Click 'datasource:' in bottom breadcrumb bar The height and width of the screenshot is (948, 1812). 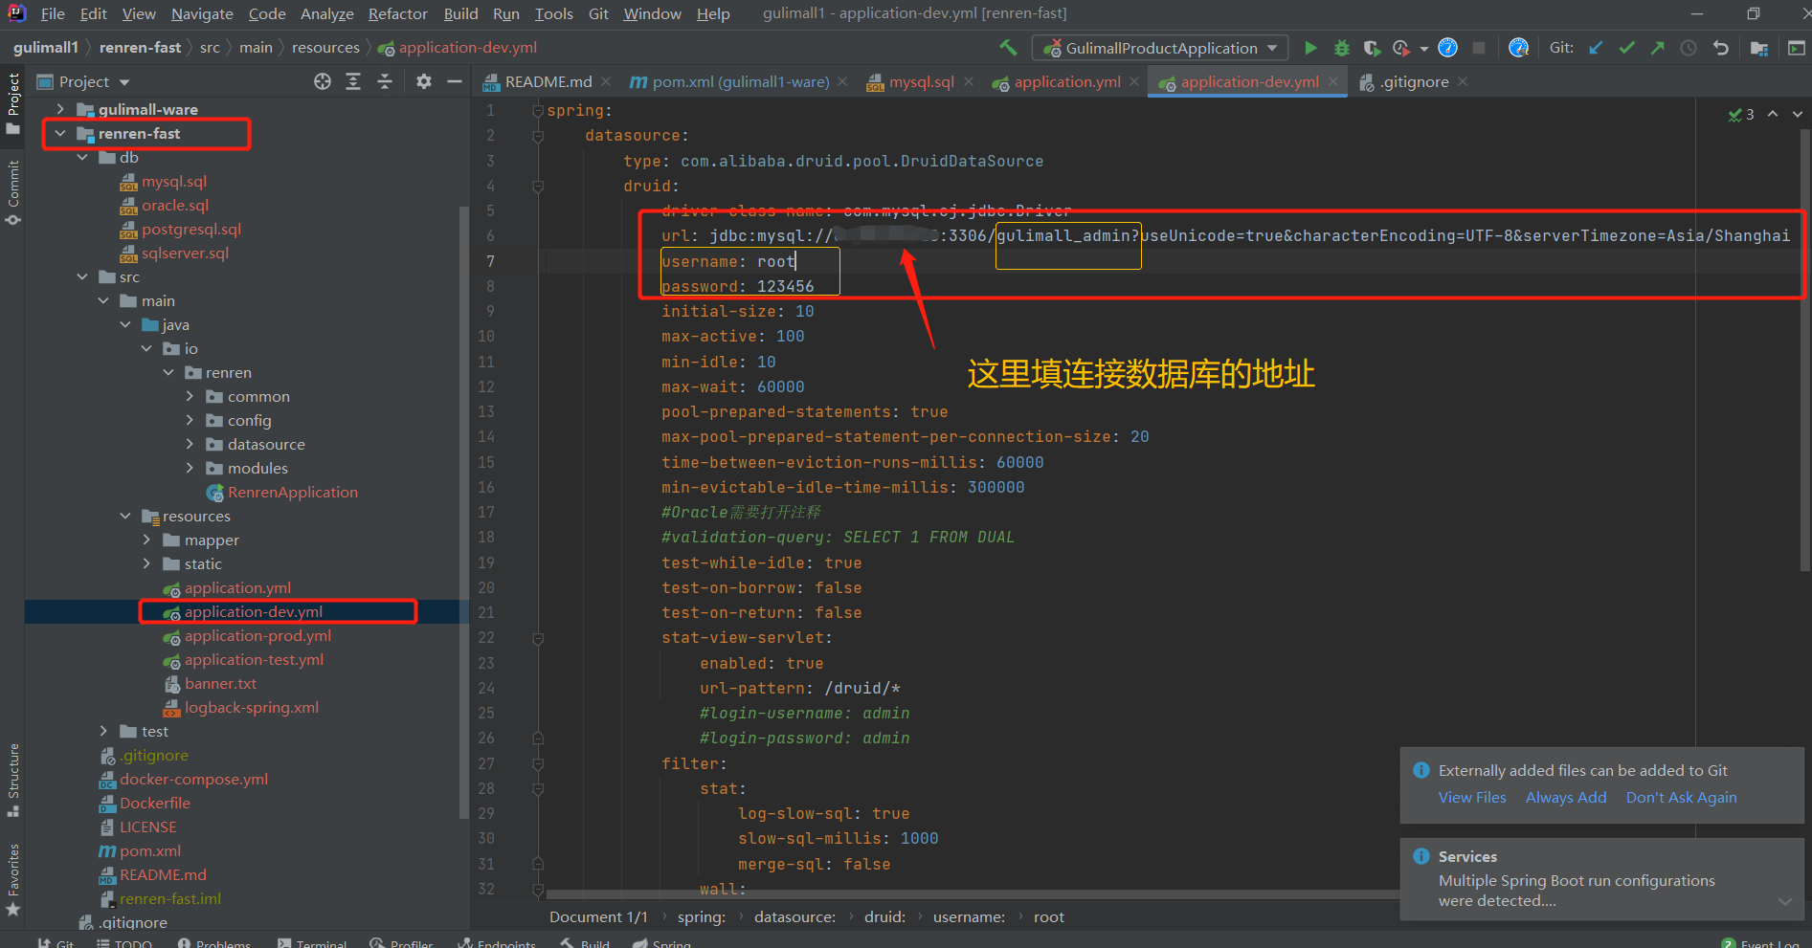point(794,916)
